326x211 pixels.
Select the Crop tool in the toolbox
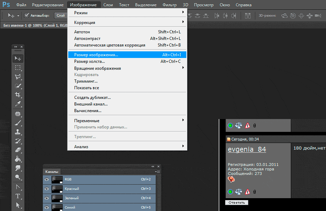coord(18,95)
